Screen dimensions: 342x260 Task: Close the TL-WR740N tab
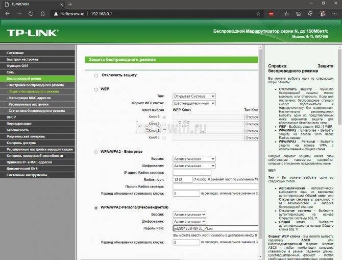click(x=61, y=4)
